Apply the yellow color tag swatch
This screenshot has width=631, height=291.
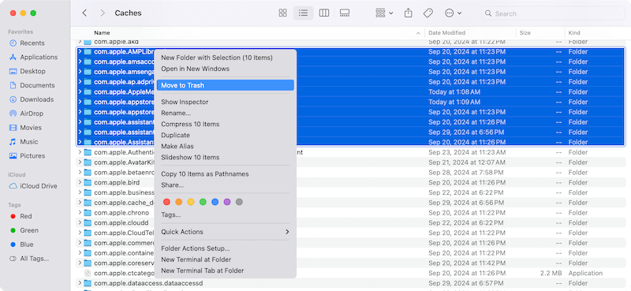pos(191,202)
